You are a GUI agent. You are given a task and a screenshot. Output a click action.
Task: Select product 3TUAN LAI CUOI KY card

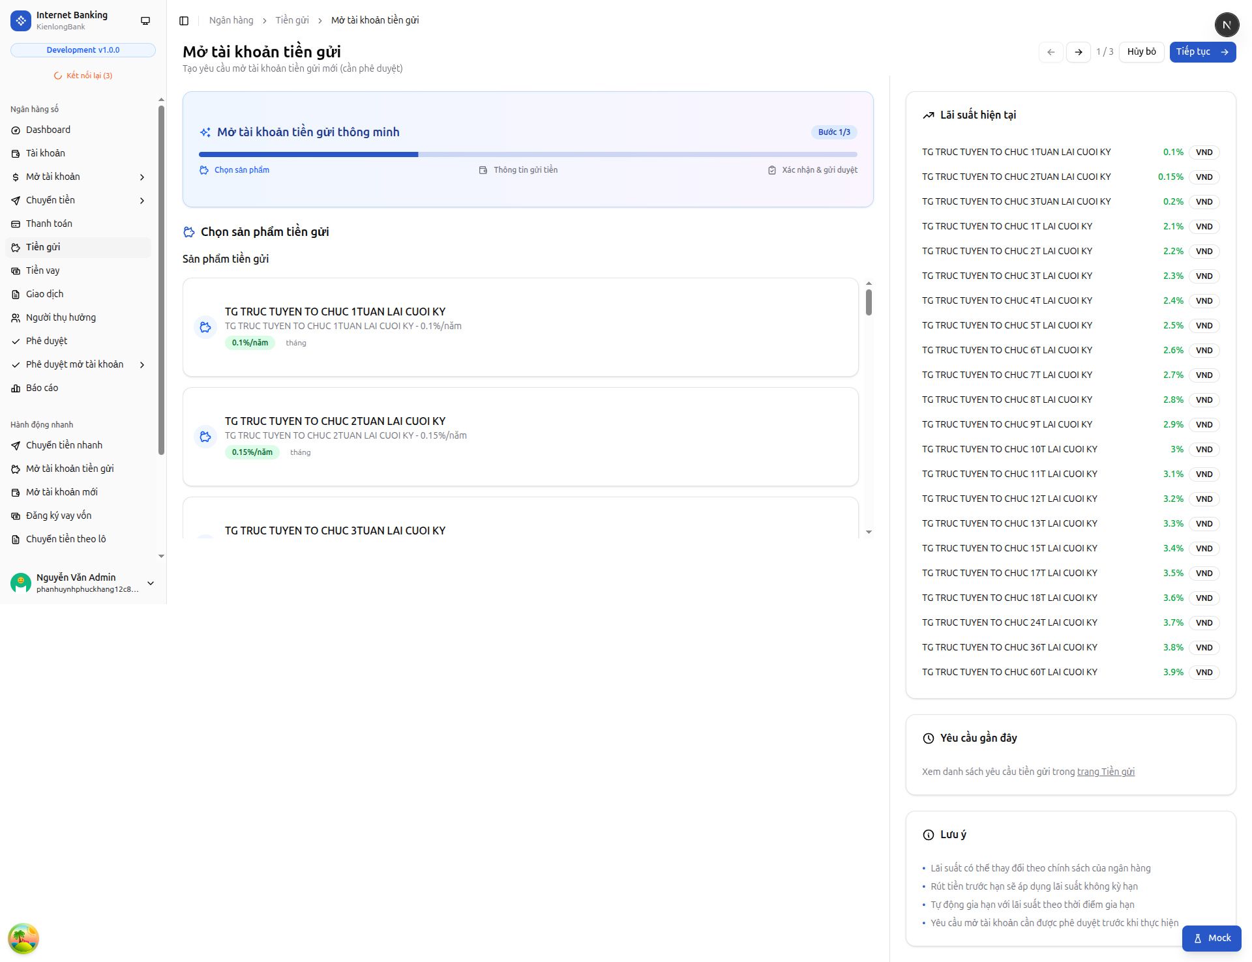pyautogui.click(x=520, y=518)
